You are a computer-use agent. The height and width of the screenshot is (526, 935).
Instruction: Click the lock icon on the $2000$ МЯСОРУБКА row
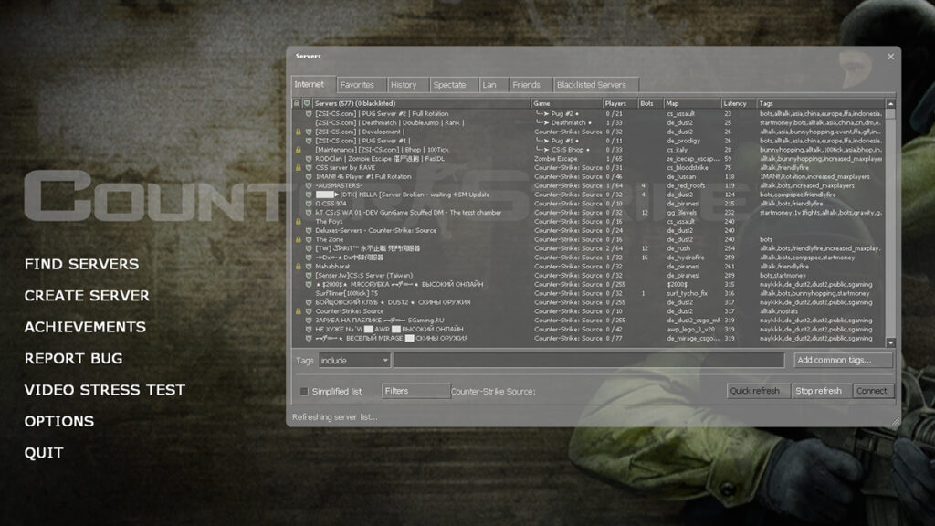click(x=298, y=284)
